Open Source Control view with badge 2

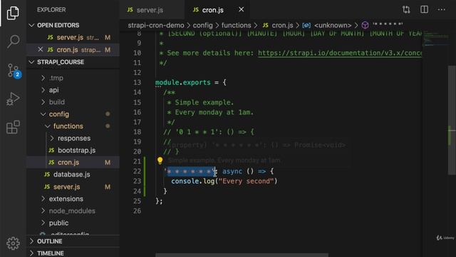(14, 71)
